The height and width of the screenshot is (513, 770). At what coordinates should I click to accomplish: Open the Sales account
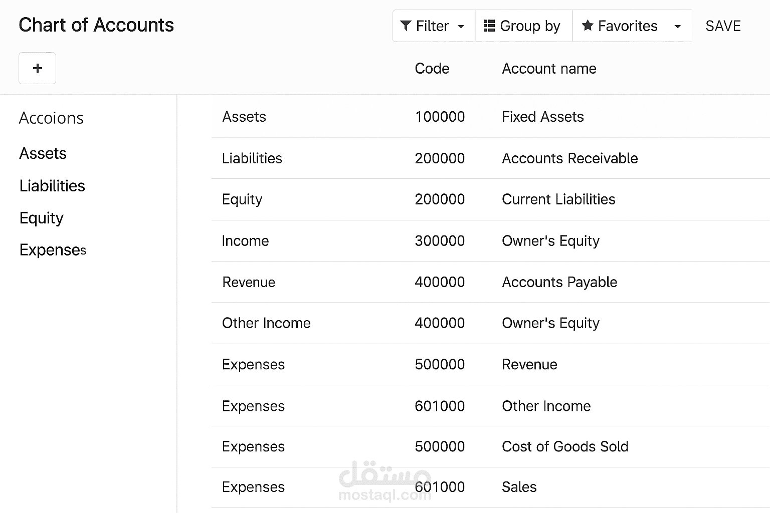click(x=519, y=487)
